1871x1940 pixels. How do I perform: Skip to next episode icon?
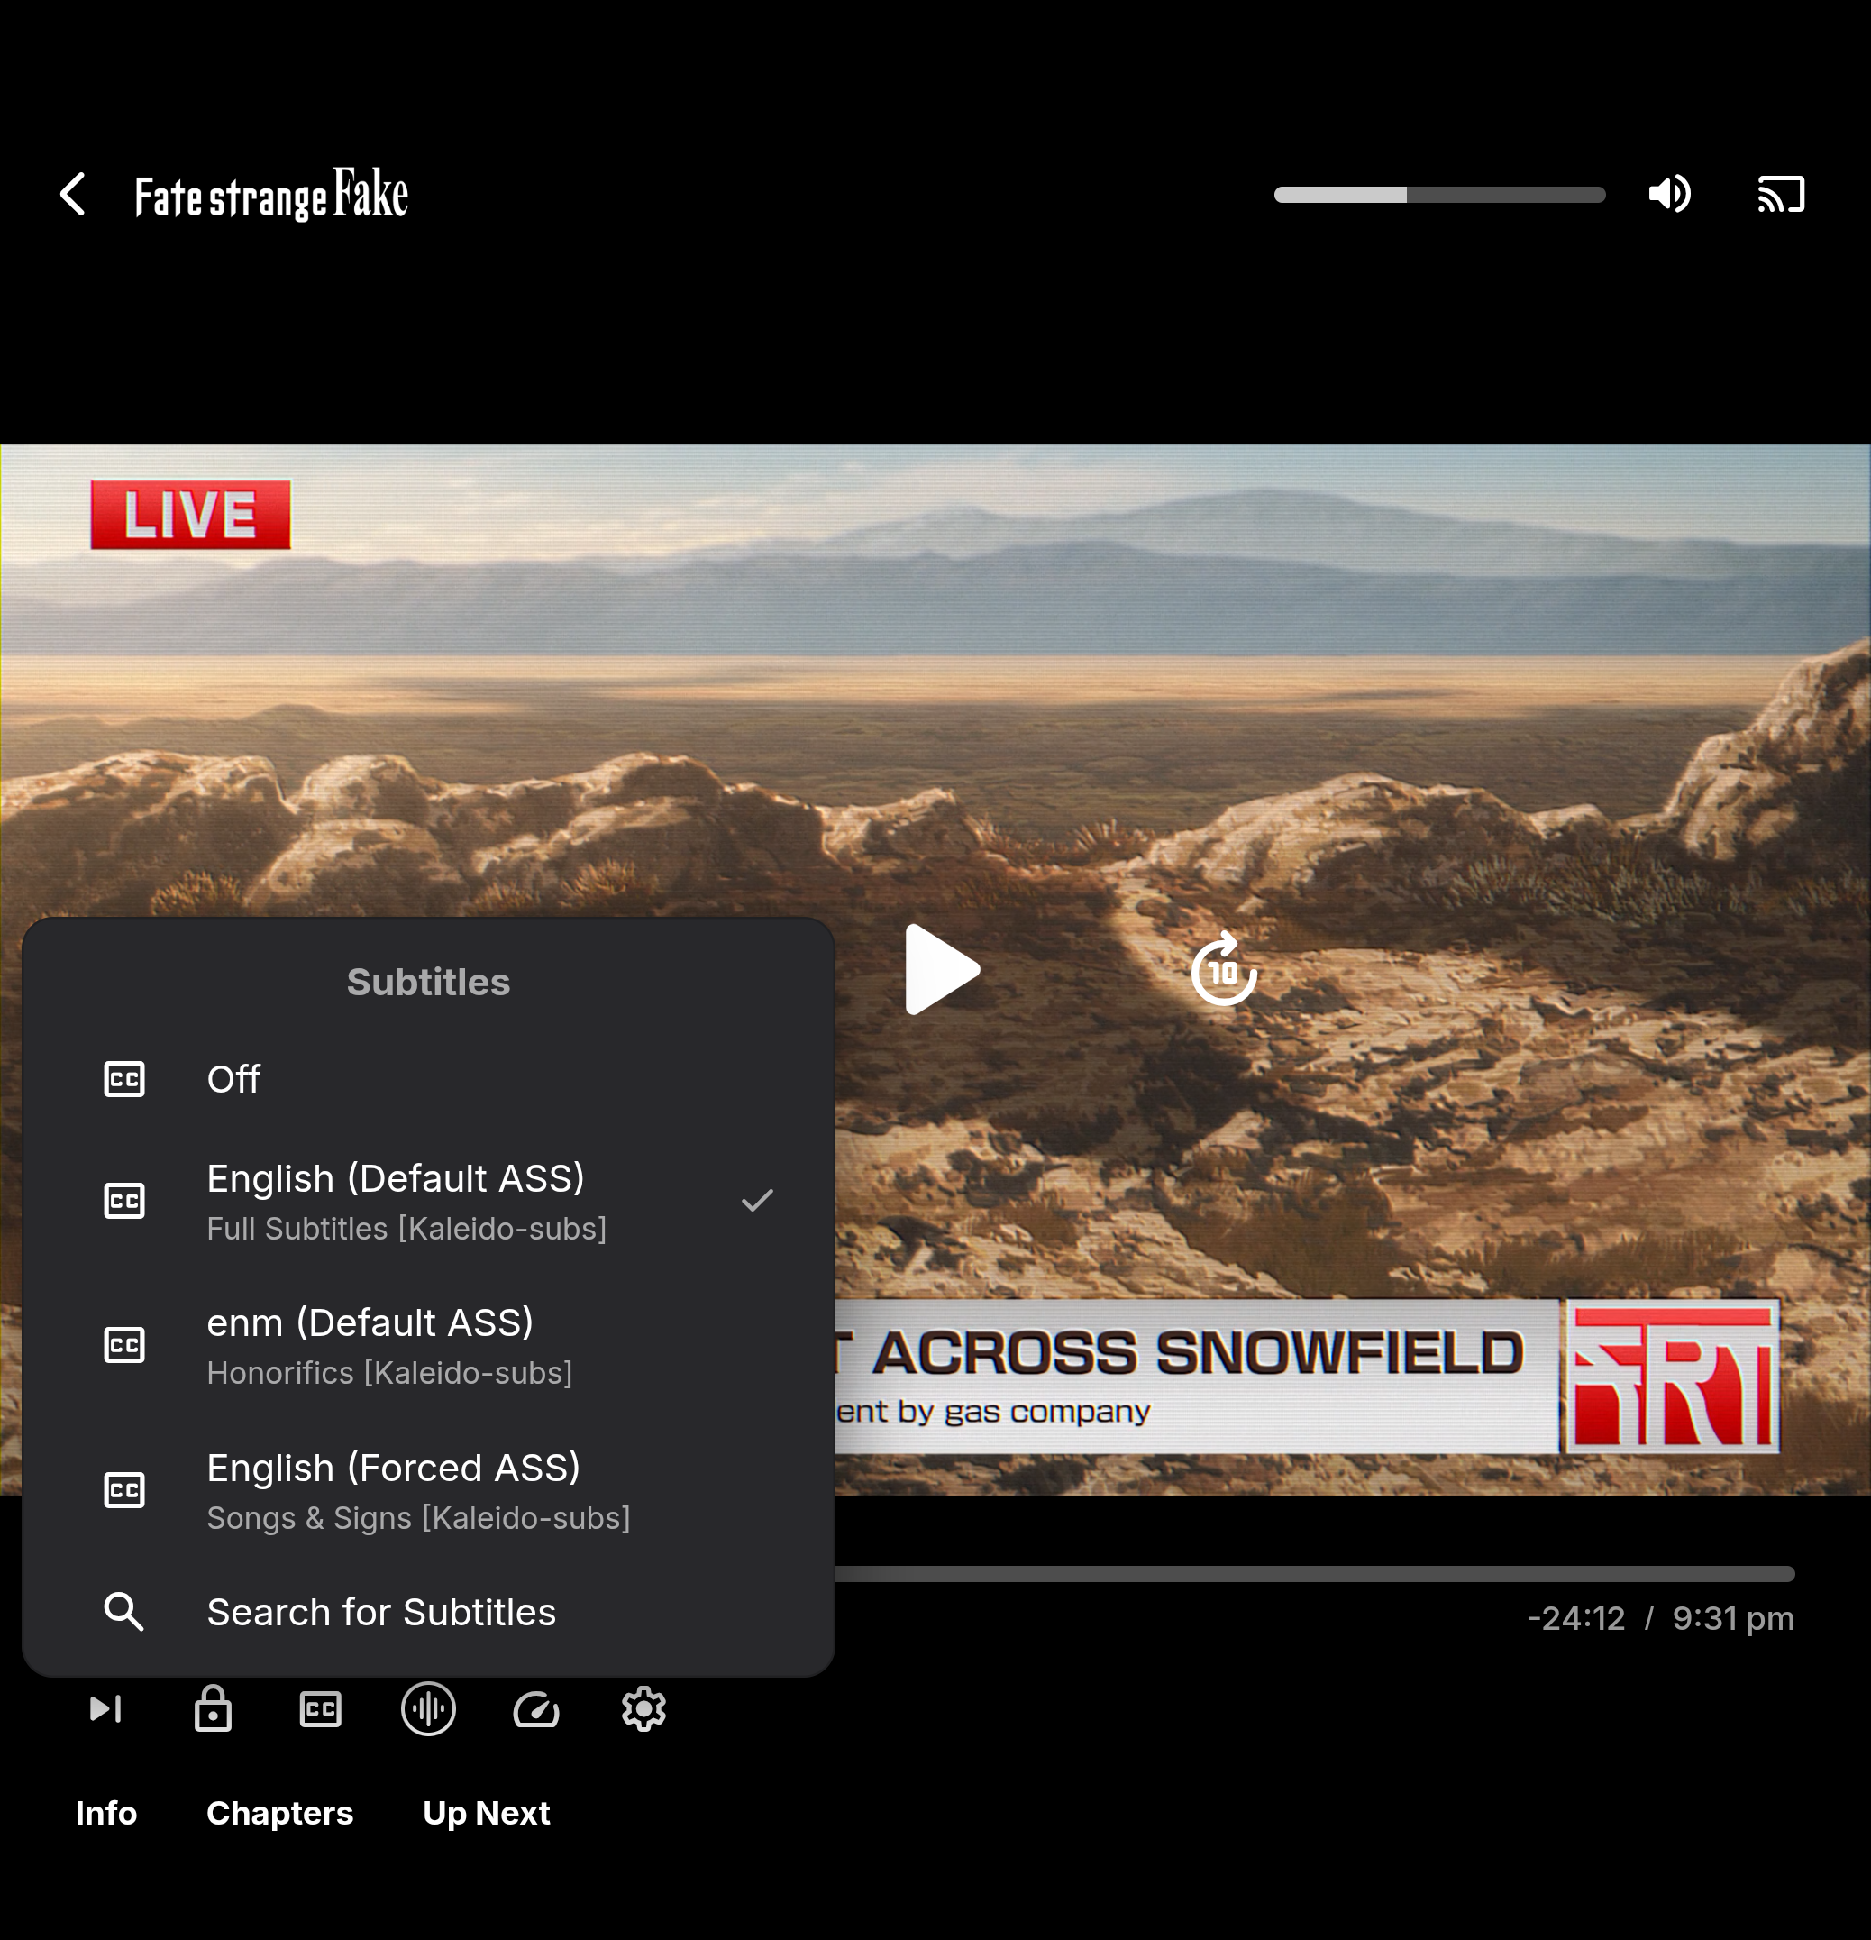coord(105,1708)
